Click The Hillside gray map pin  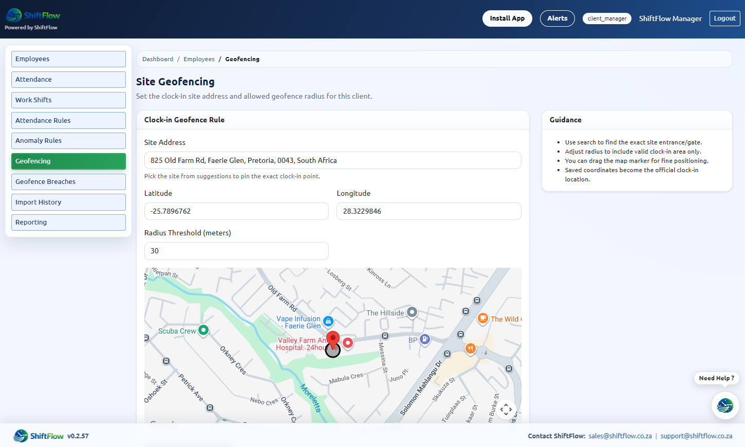[412, 312]
